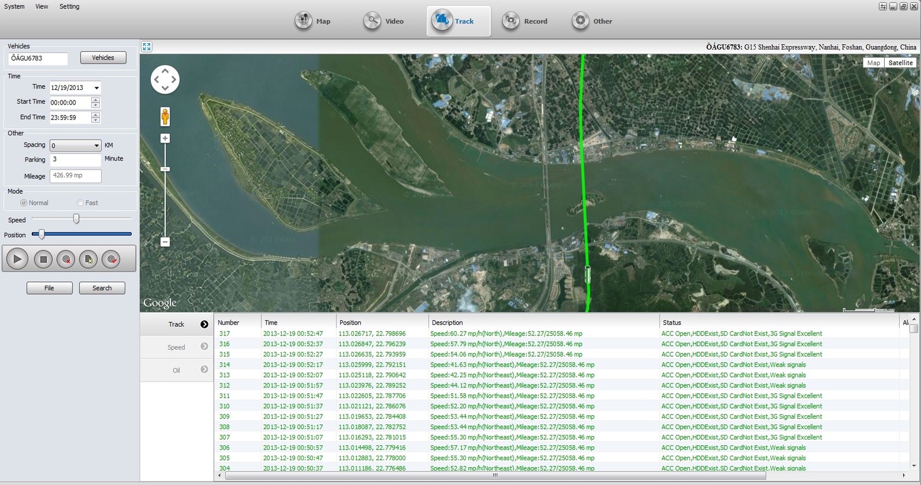Image resolution: width=921 pixels, height=485 pixels.
Task: Zoom in the map with plus button
Action: (165, 139)
